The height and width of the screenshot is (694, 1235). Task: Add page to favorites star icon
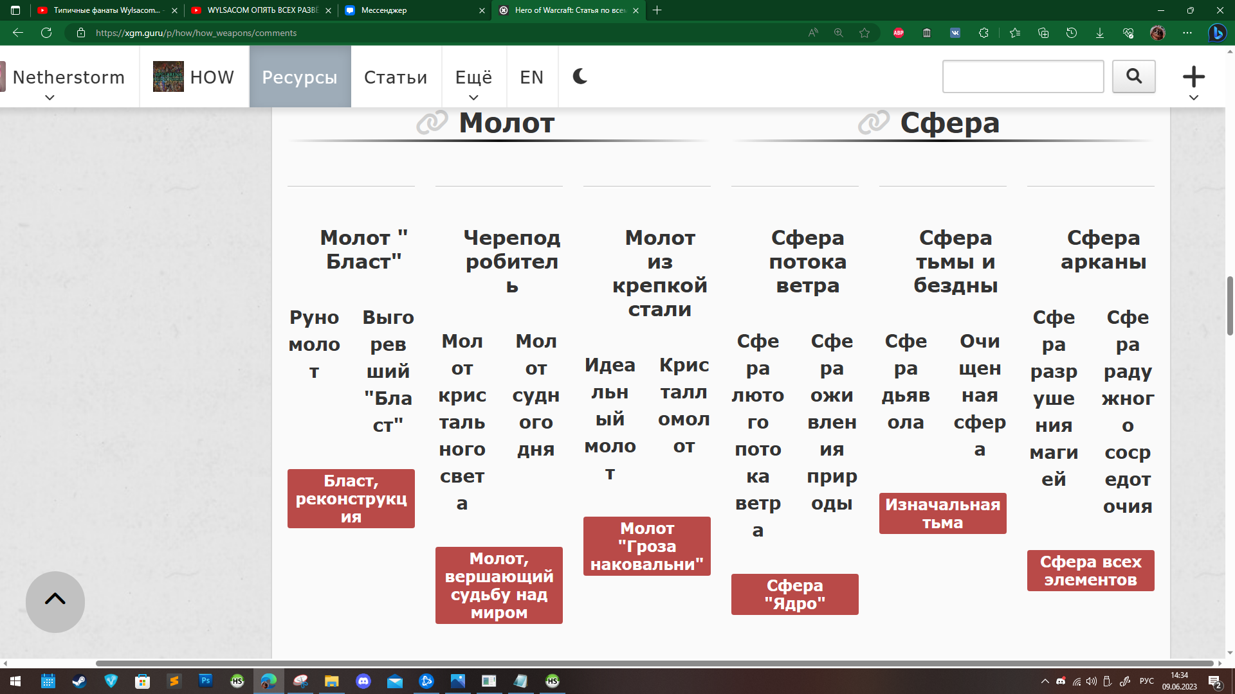864,33
